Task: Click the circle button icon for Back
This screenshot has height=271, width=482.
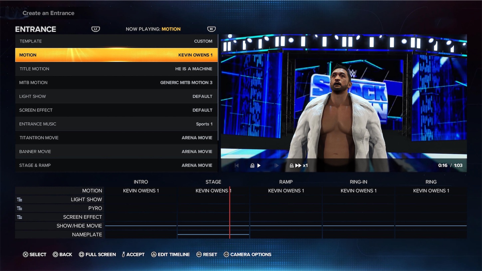Action: [x=56, y=254]
